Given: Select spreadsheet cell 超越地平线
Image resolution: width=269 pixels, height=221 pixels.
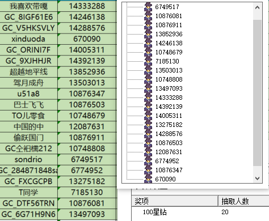Looking at the screenshot, I should (28, 72).
